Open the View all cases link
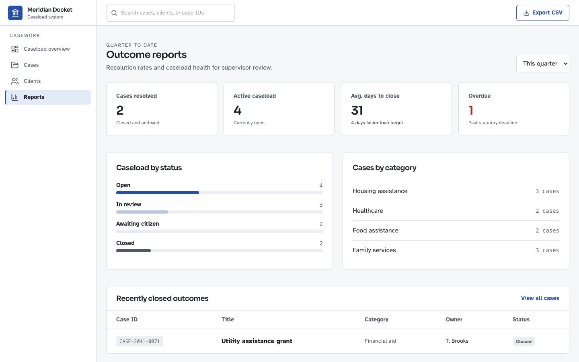Viewport: 579px width, 362px height. (540, 298)
